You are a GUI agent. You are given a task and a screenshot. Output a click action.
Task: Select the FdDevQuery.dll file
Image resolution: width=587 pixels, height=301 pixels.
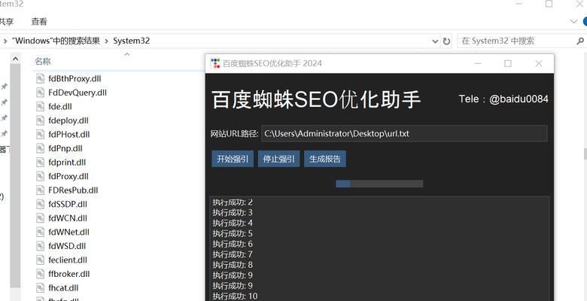[78, 93]
